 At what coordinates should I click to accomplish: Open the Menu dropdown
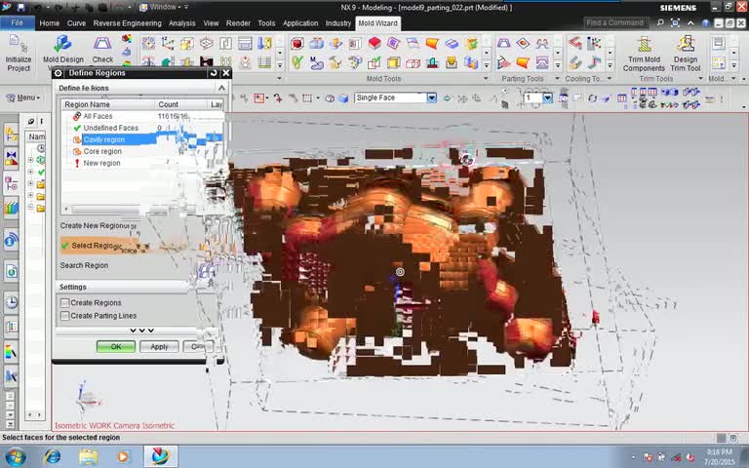coord(22,97)
